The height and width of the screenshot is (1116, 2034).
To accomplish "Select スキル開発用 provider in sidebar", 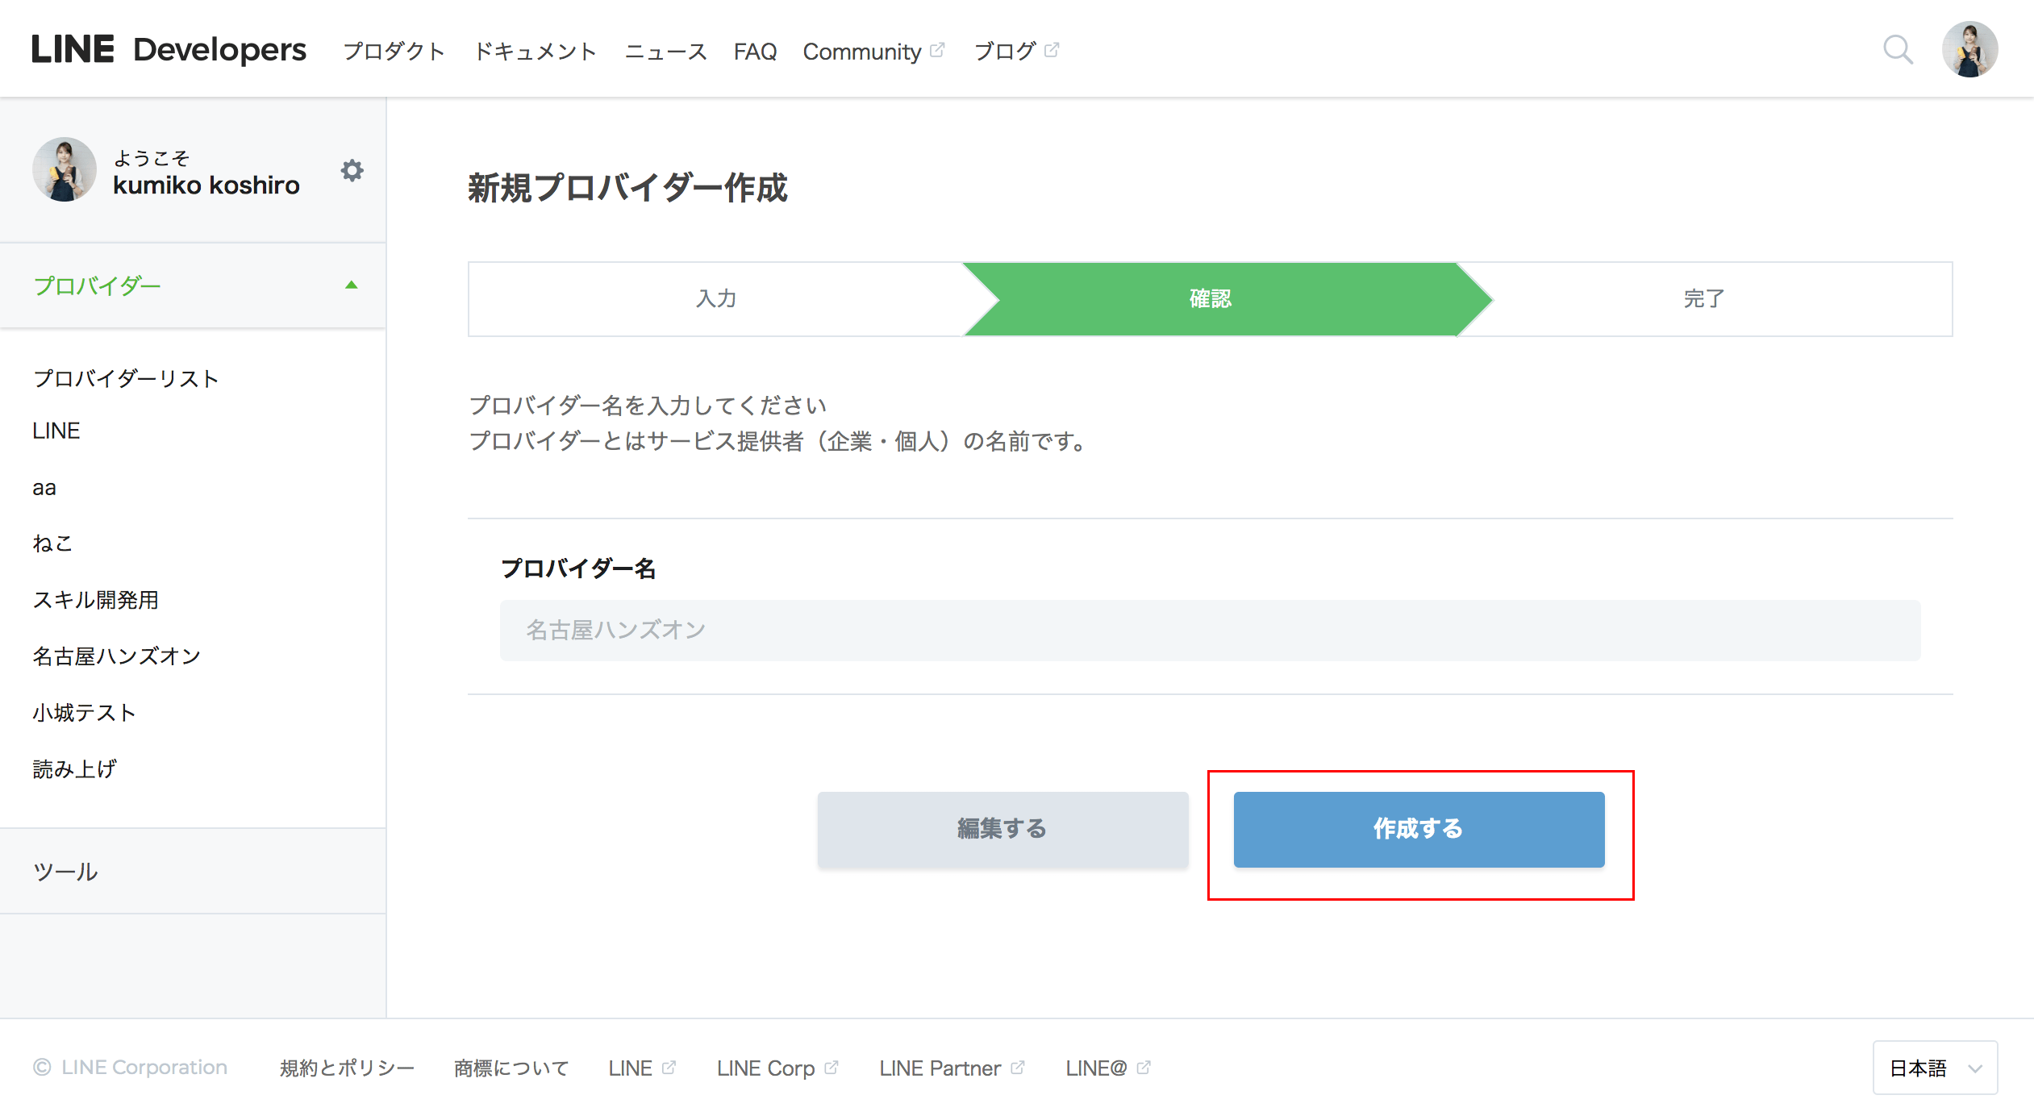I will point(95,600).
